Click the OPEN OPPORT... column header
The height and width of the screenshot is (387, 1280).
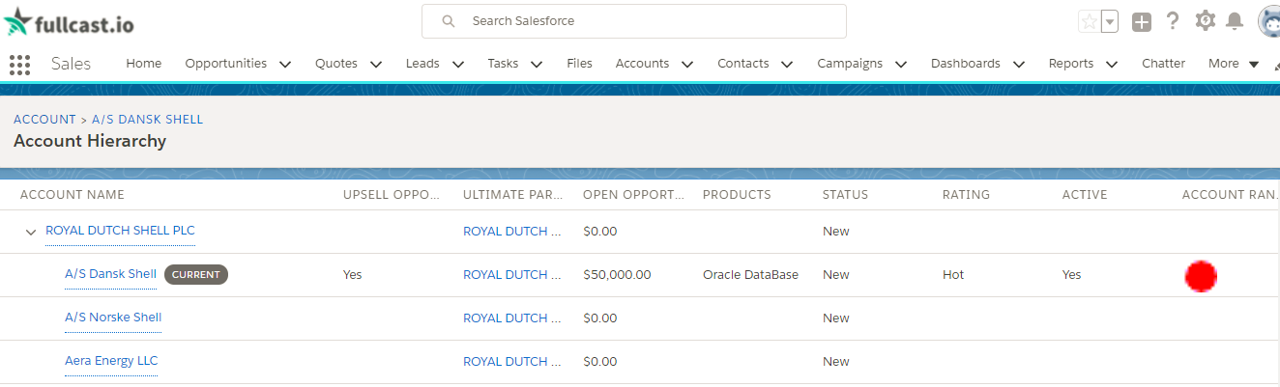click(632, 195)
